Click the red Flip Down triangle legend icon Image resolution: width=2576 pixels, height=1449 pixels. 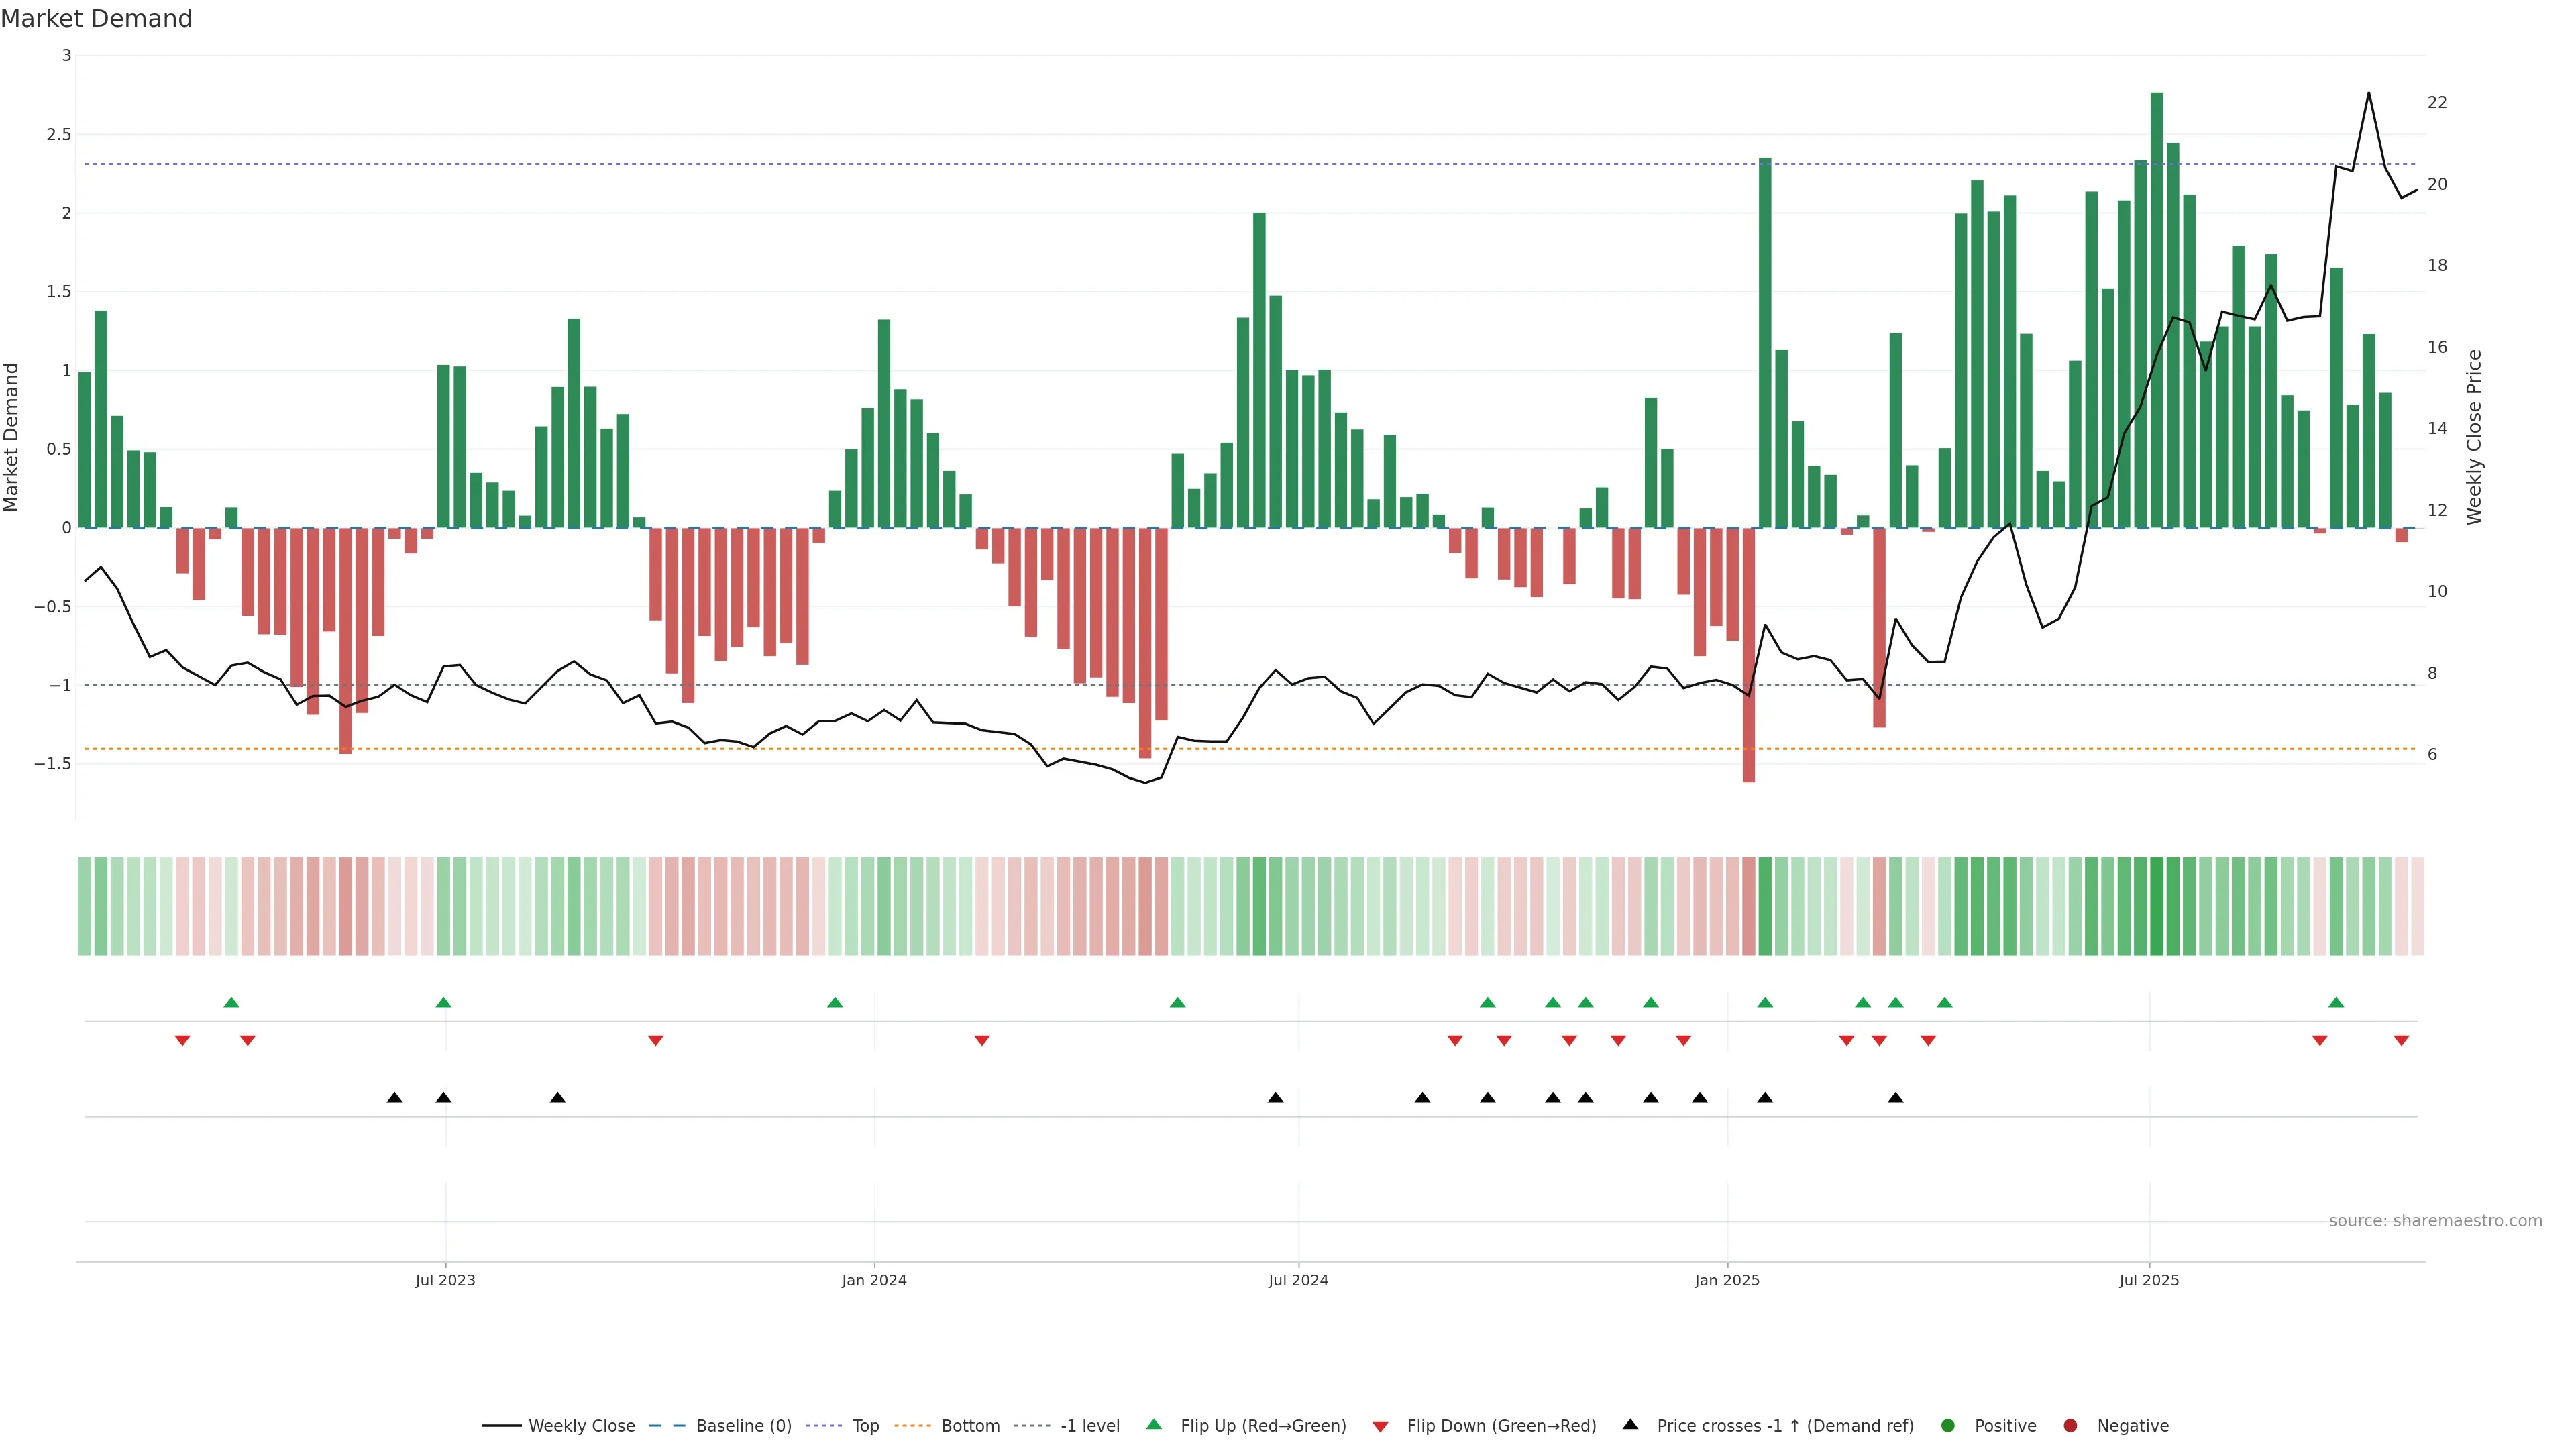point(1380,1426)
